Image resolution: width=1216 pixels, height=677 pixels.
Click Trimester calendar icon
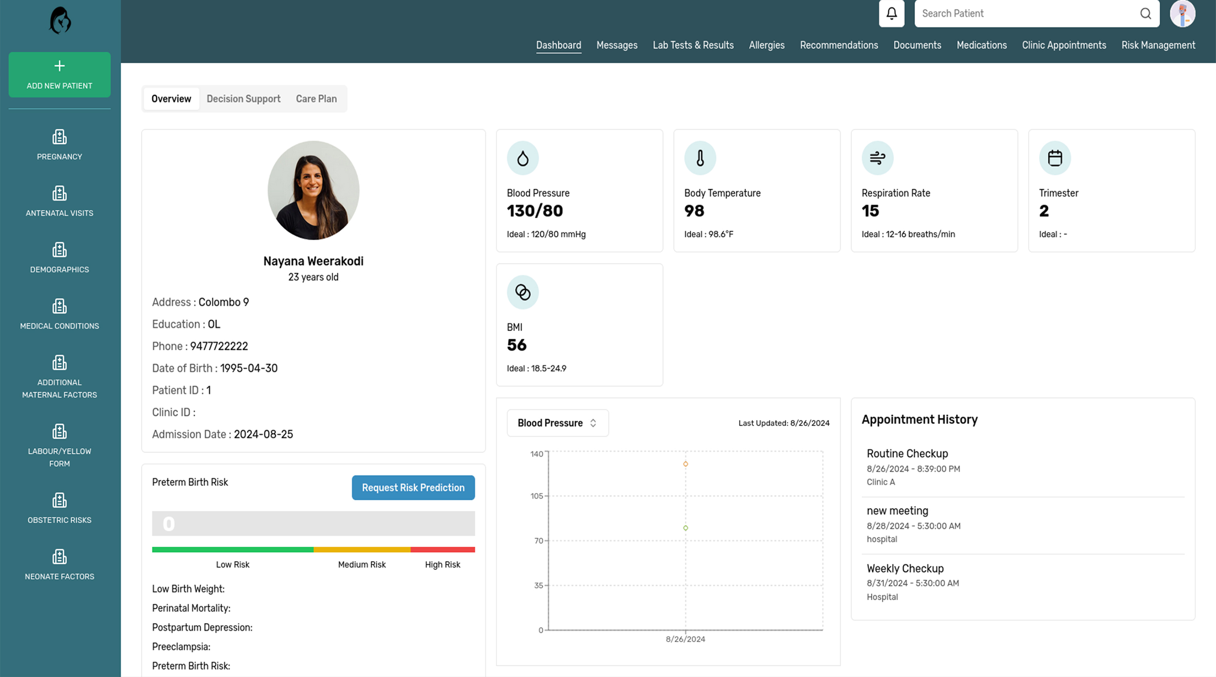tap(1055, 158)
